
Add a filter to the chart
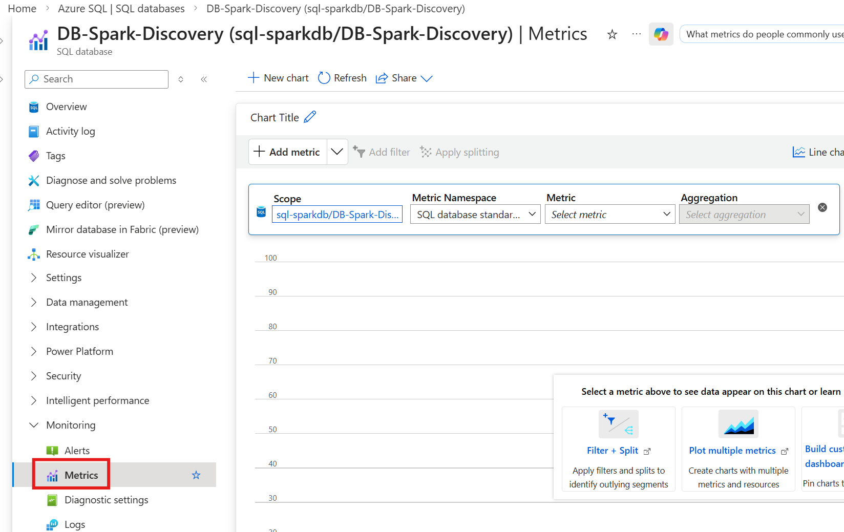pyautogui.click(x=382, y=152)
